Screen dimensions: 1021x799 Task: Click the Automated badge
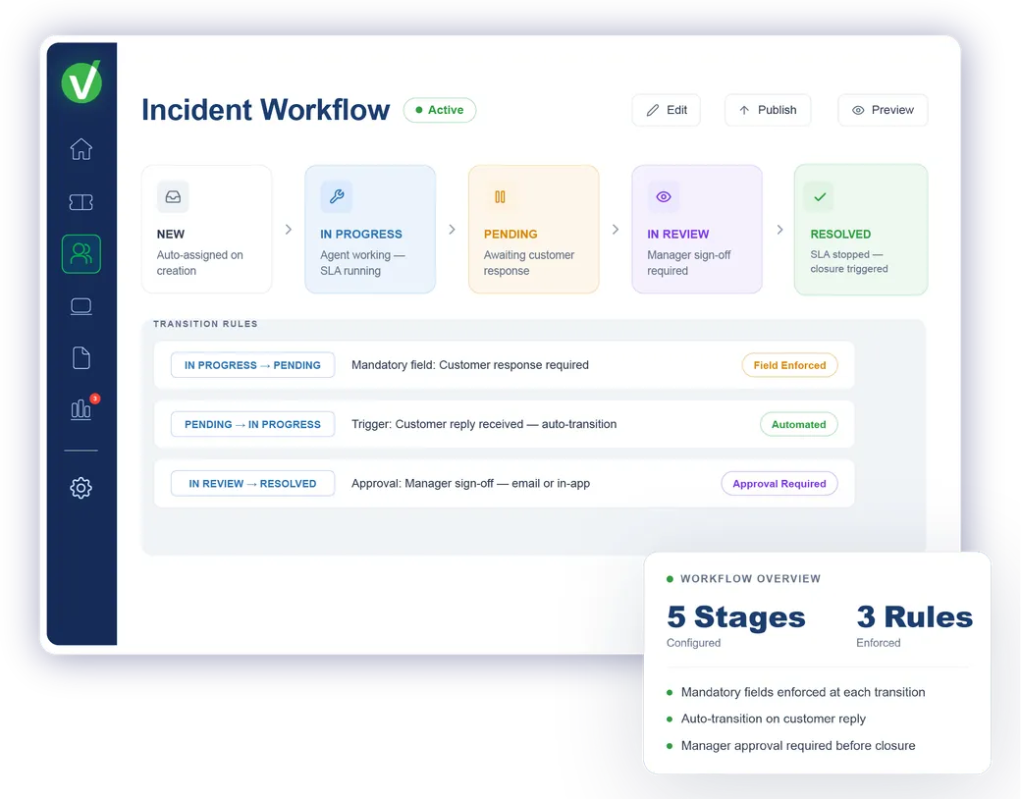coord(799,425)
